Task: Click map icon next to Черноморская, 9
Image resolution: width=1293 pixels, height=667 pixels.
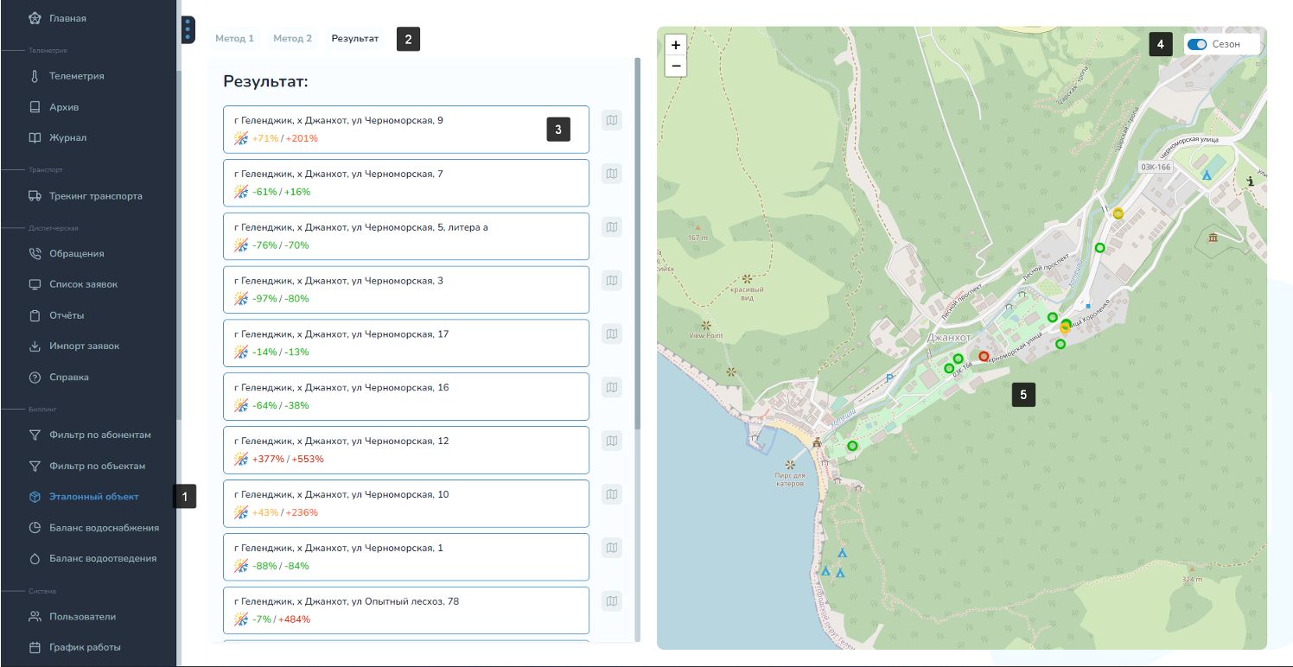Action: pos(612,120)
